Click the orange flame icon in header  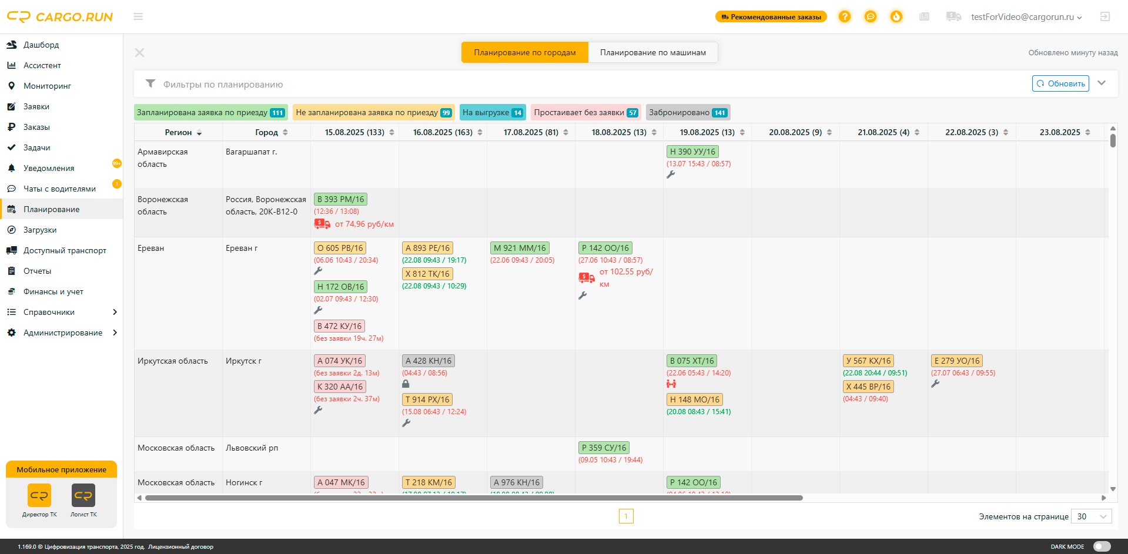tap(896, 16)
